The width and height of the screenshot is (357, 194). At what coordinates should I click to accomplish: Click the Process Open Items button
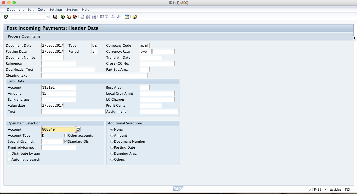(24, 37)
